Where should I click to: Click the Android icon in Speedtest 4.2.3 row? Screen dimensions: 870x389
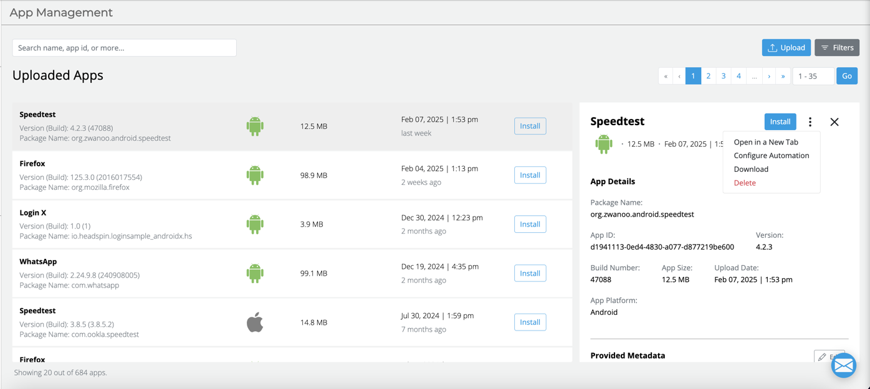tap(255, 126)
